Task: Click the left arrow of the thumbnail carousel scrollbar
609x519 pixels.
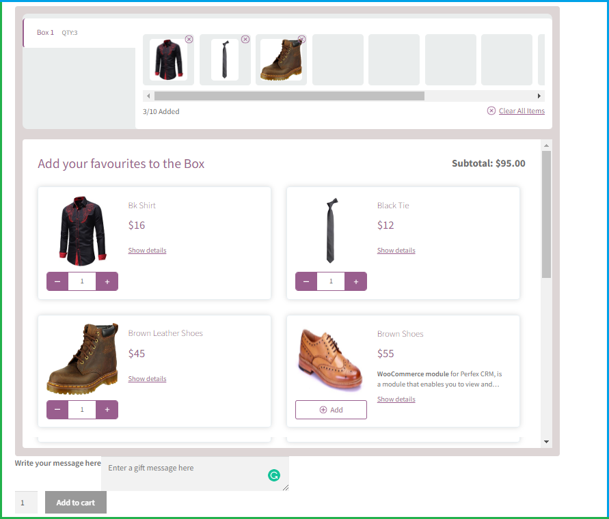Action: tap(148, 96)
